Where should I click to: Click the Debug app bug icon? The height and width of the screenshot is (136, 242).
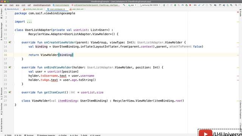point(175,5)
